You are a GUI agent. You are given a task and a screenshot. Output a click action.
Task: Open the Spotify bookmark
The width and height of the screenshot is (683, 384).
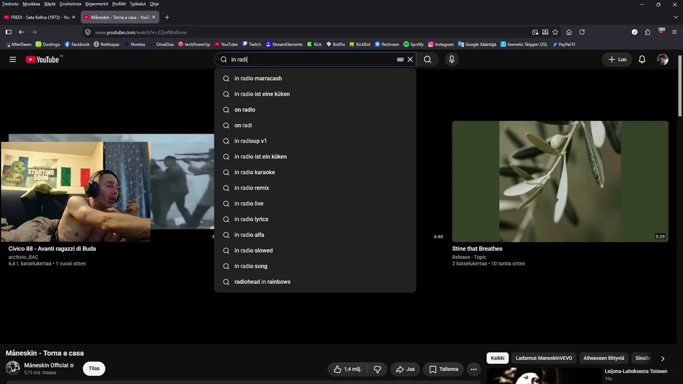point(414,44)
